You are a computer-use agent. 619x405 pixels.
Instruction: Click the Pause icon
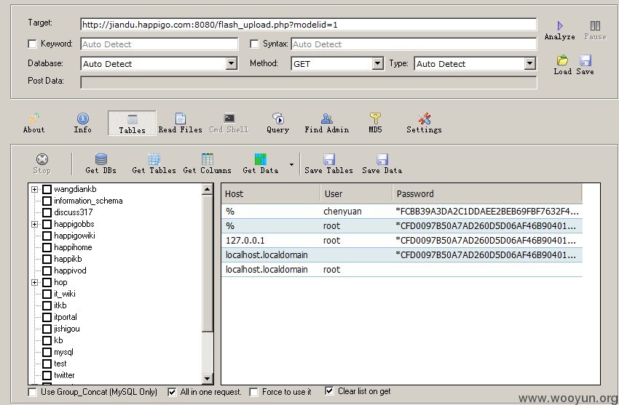coord(595,26)
